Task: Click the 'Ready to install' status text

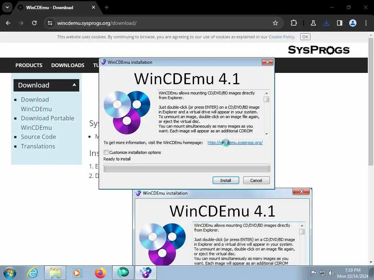Action: pos(117,159)
